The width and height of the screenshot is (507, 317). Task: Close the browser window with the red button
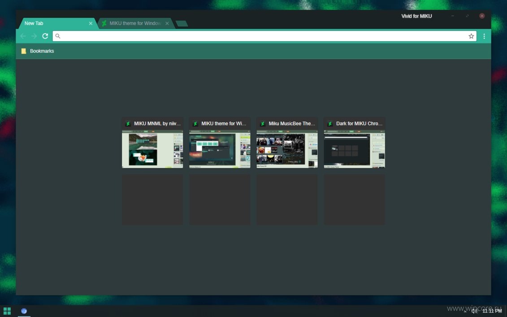[x=482, y=16]
